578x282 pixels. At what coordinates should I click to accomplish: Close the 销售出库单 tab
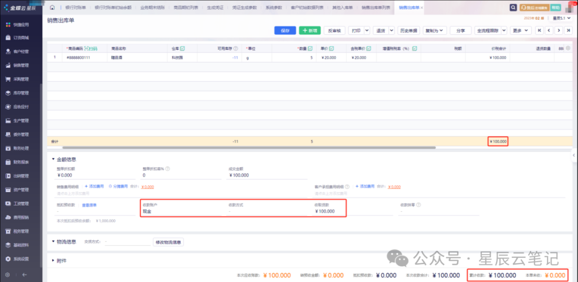coord(422,7)
